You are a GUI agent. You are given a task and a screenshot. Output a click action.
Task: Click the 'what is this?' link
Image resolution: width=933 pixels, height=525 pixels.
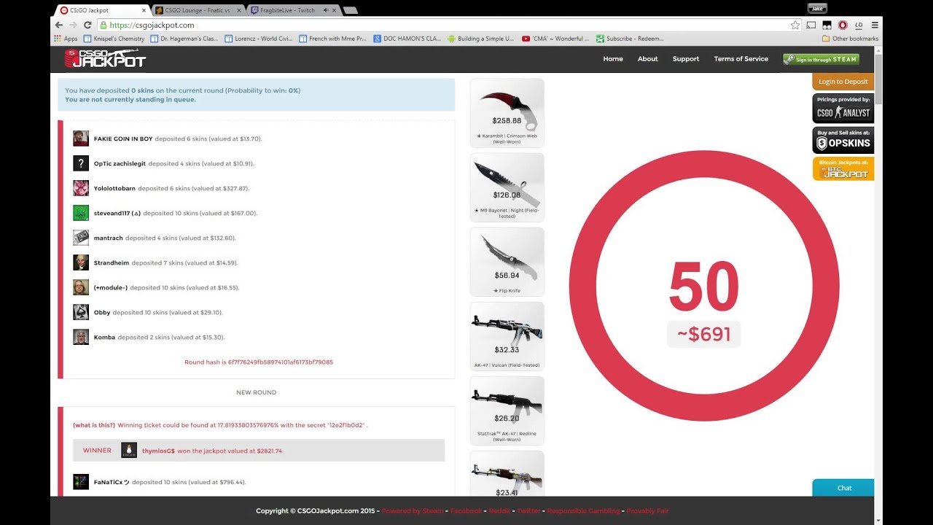94,425
